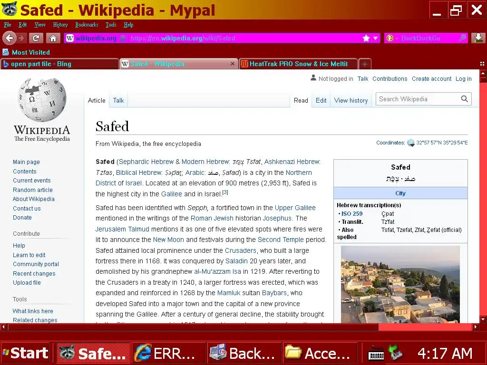The image size is (487, 365).
Task: Click the 4:17 AM system clock
Action: (x=445, y=354)
